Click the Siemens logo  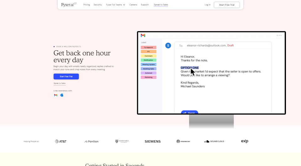pos(153,142)
